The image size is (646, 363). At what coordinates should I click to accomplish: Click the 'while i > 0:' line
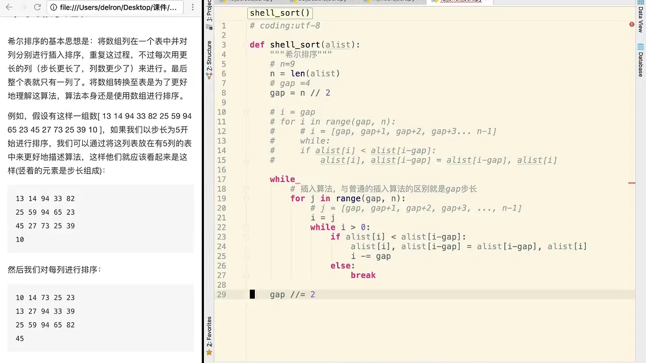[x=340, y=227]
